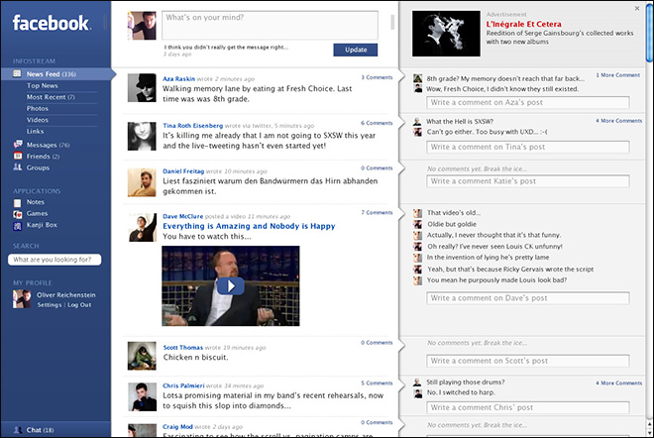Select Top News in the Infostream menu

coord(42,86)
